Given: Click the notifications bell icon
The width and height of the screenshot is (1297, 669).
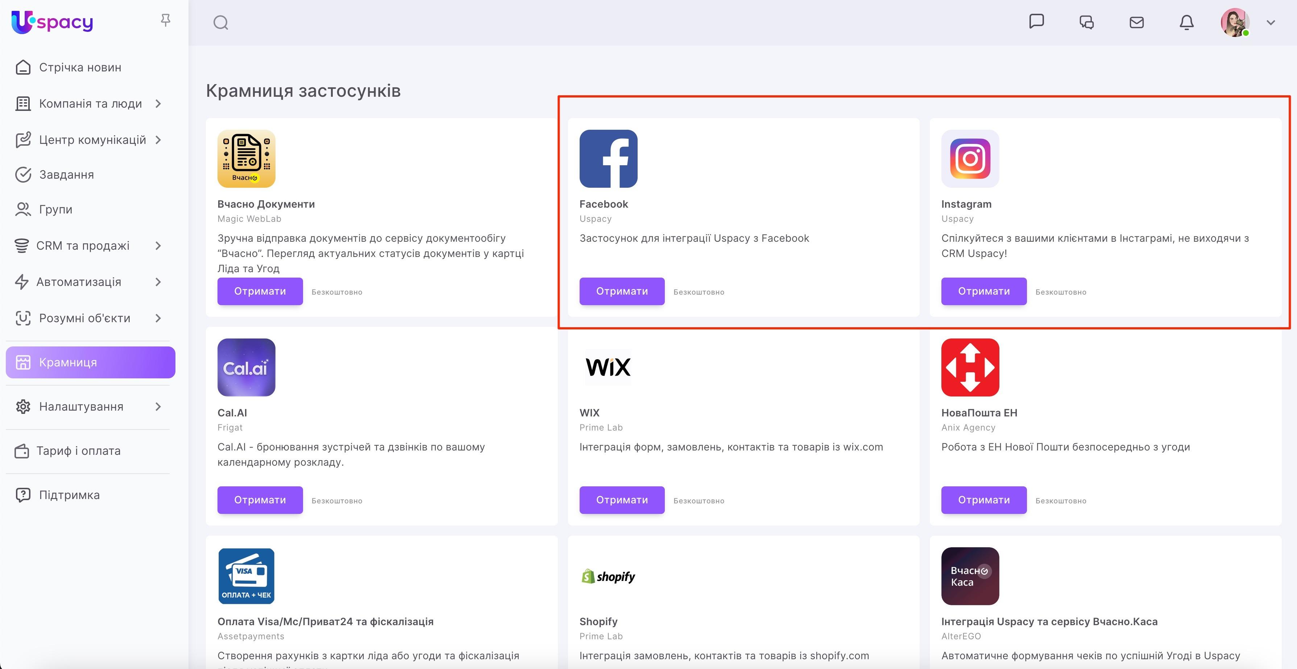Looking at the screenshot, I should click(1186, 22).
